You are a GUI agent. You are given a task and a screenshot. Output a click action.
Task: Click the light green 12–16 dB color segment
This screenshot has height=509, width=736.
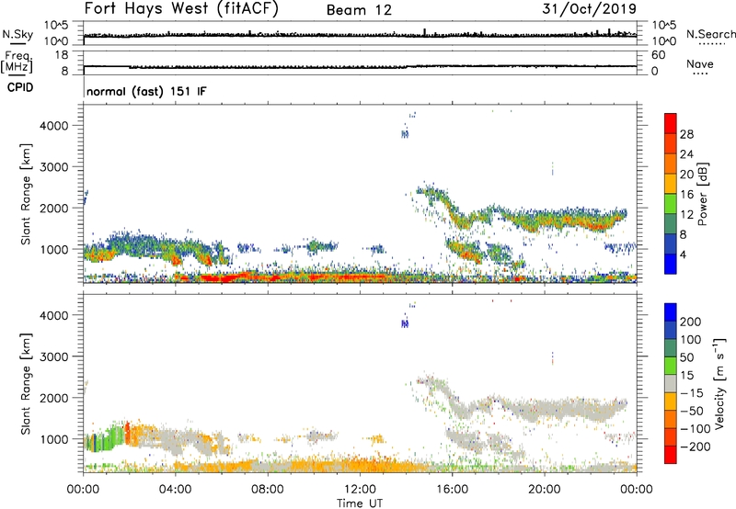671,204
